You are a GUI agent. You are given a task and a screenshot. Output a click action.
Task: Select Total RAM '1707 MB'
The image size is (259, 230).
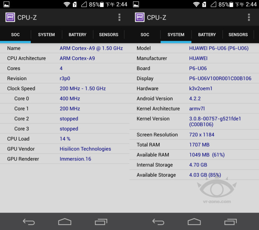click(199, 145)
